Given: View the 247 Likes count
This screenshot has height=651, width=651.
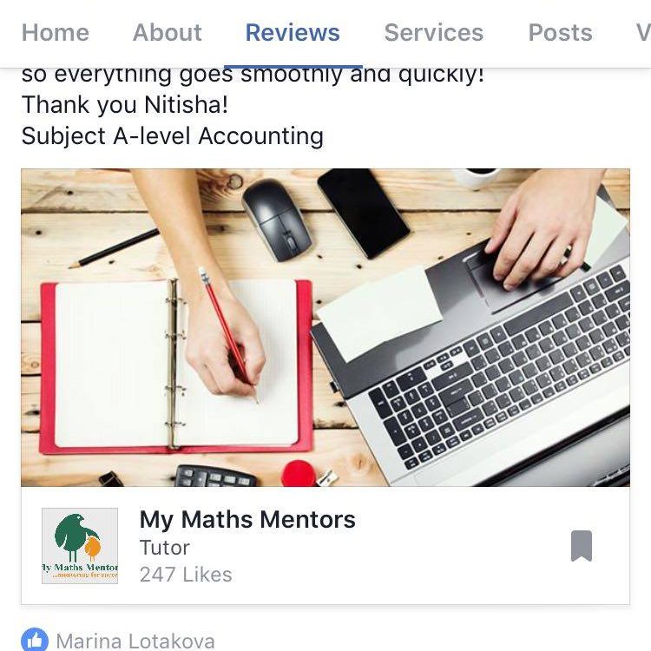Looking at the screenshot, I should (186, 575).
